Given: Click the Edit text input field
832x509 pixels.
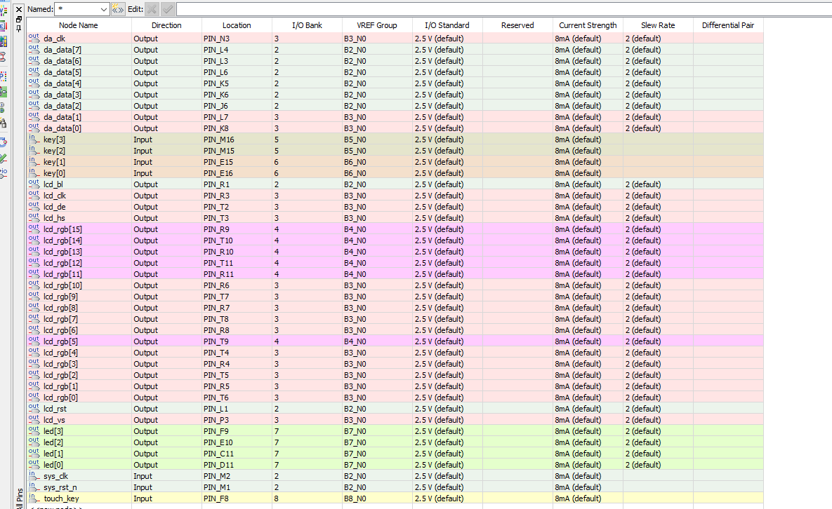Looking at the screenshot, I should tap(503, 9).
